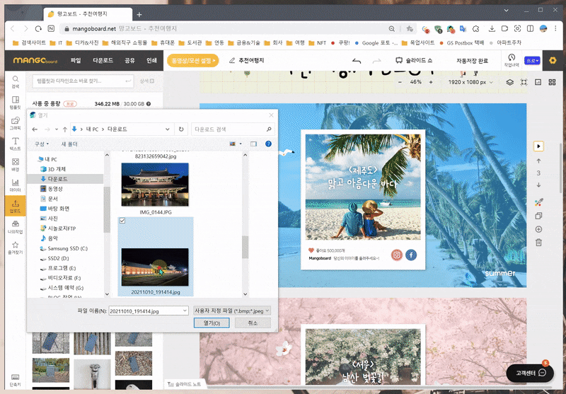The height and width of the screenshot is (394, 566).
Task: Duplicate the slide with the copy icon
Action: 538,216
